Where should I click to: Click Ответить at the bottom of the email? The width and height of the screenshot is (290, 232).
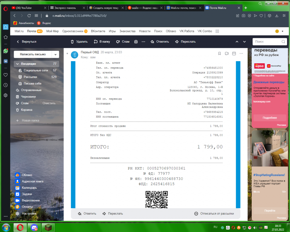click(87, 213)
